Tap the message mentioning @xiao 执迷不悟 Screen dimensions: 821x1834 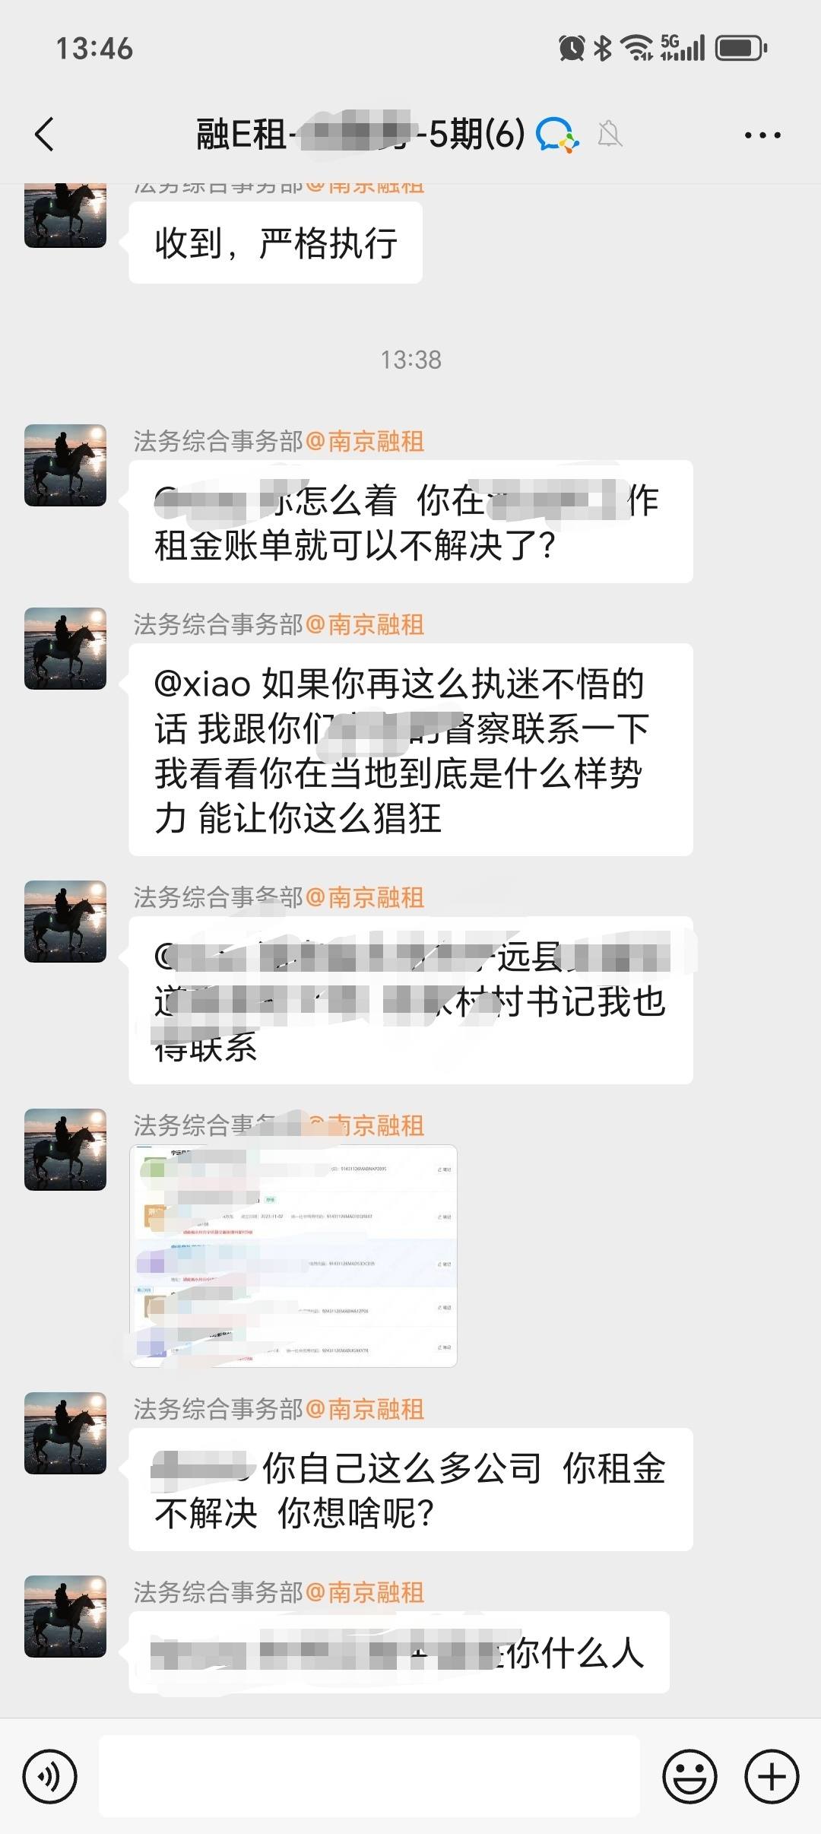[410, 750]
